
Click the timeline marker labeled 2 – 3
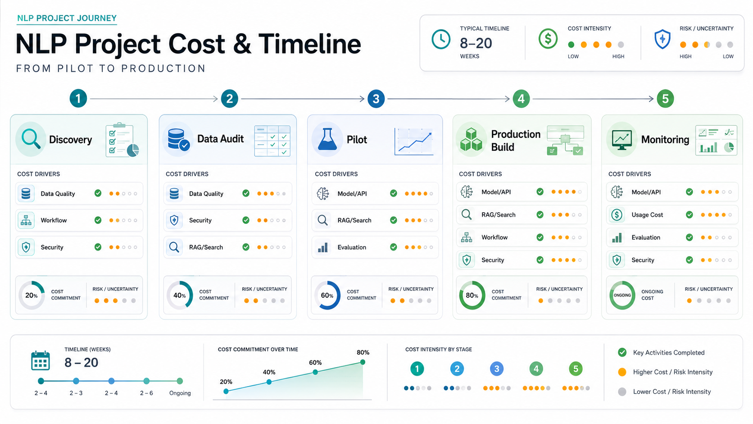76,381
